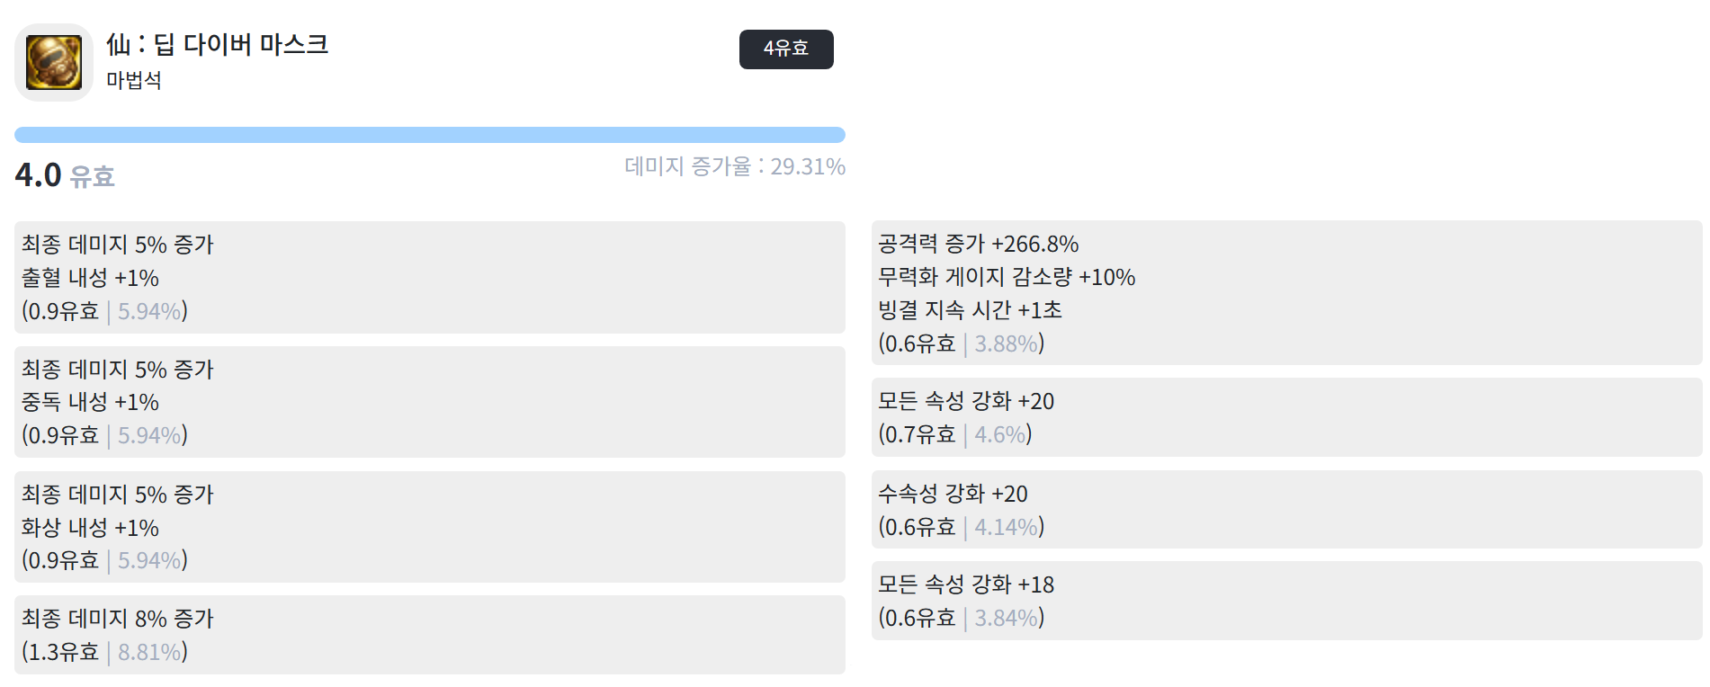Select the 모든 속성 강화 +20 card
This screenshot has height=687, width=1710.
tap(1287, 417)
